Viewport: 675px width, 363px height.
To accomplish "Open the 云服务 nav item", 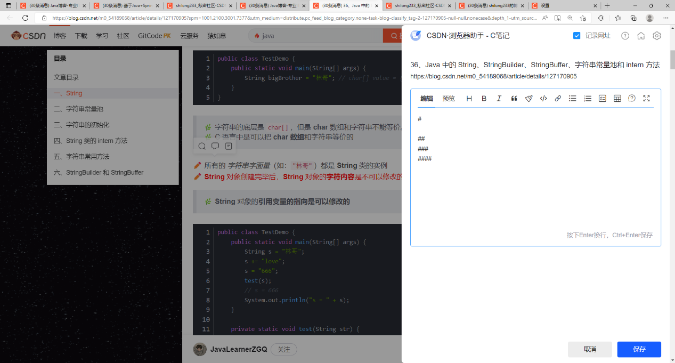I will 189,36.
